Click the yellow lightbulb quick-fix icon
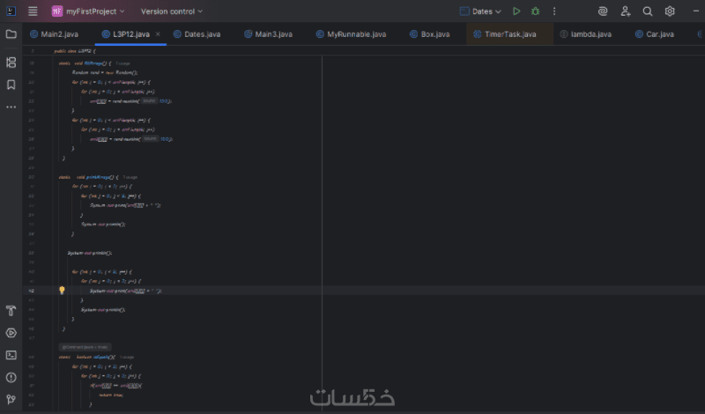The width and height of the screenshot is (705, 414). click(62, 291)
